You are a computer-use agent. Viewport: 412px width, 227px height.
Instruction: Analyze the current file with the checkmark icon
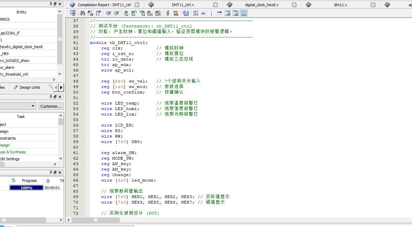coord(186,13)
